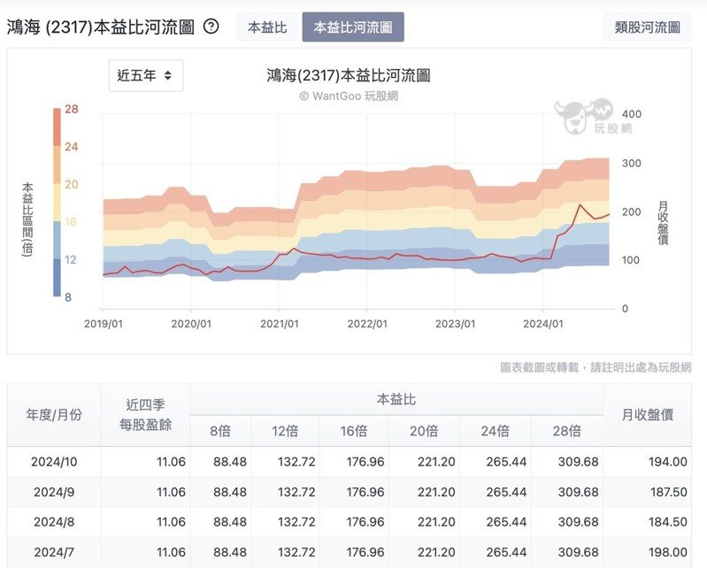
Task: Click the 年度/月份 column header
Action: coord(54,415)
